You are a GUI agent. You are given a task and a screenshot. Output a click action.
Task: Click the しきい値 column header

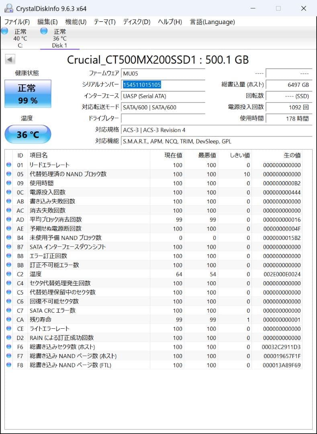point(235,155)
